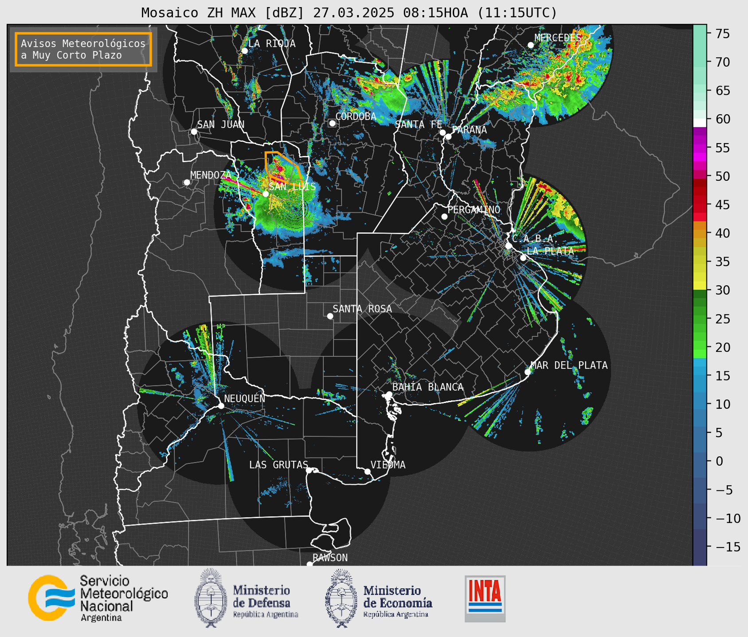Click the MAR DEL PLATA label
748x637 pixels.
tap(569, 365)
